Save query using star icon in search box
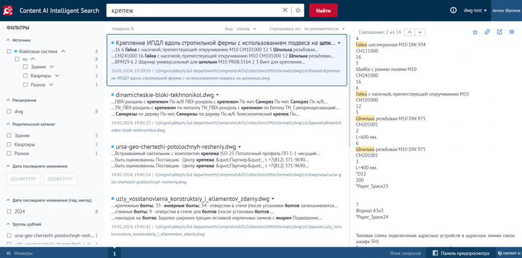Screen dimensions: 522x258 tap(298, 10)
